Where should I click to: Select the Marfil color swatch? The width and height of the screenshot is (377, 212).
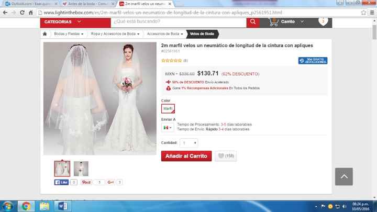click(168, 109)
